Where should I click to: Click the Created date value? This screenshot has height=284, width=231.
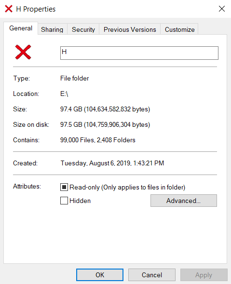click(x=112, y=163)
